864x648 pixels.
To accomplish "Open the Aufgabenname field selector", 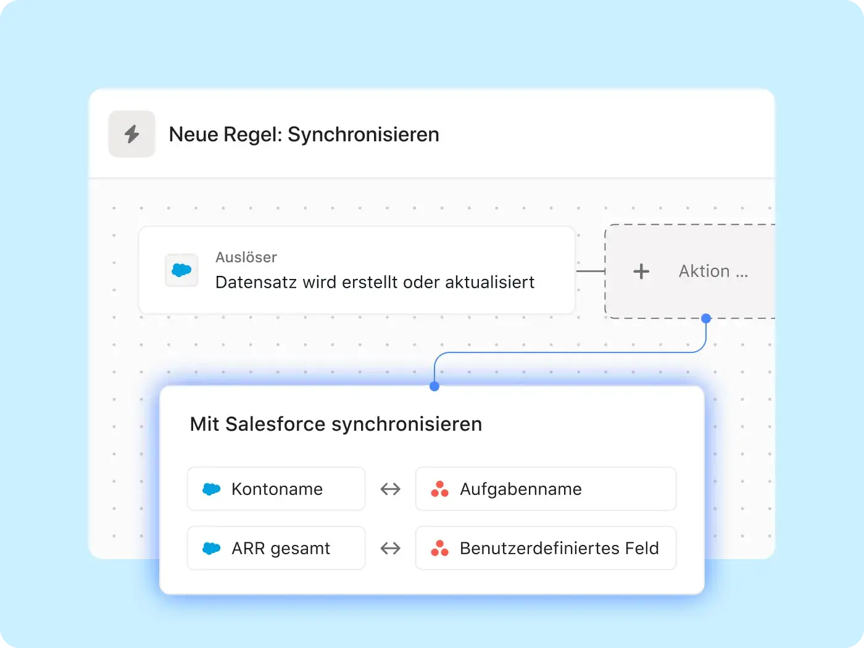I will pos(546,489).
